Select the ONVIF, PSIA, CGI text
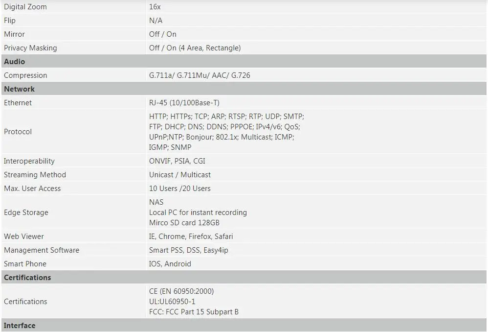Screen dimensions: 488x332 [x=177, y=161]
